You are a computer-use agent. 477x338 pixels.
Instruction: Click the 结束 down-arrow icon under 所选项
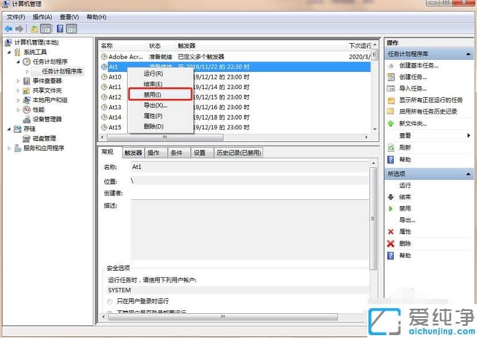pos(391,197)
